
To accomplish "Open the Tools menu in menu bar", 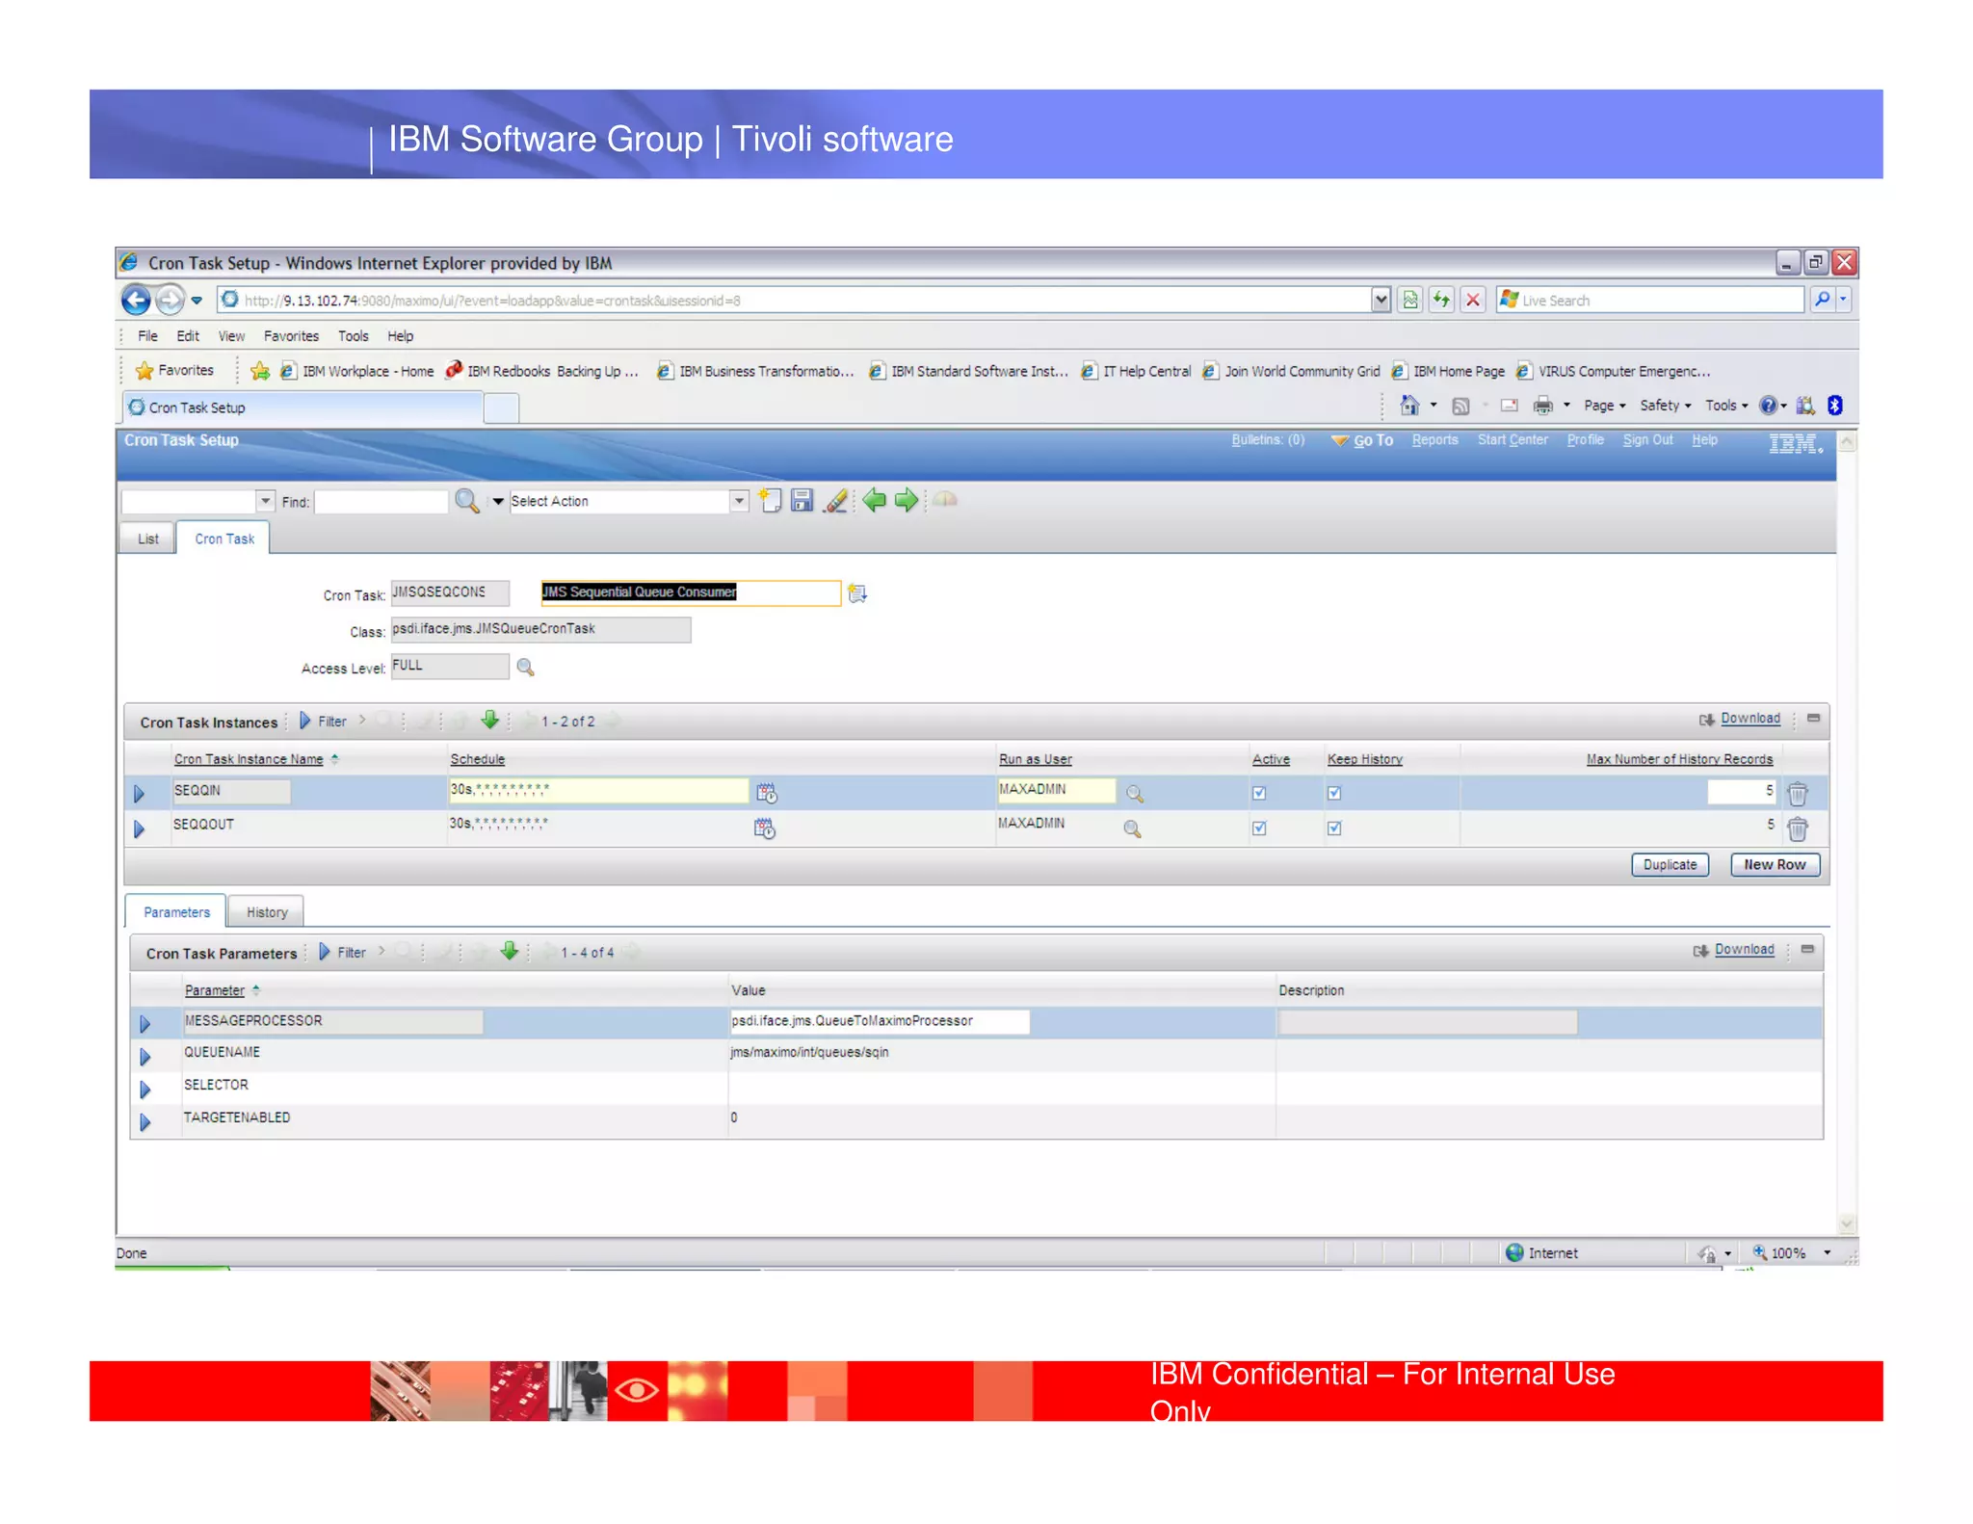I will tap(353, 336).
